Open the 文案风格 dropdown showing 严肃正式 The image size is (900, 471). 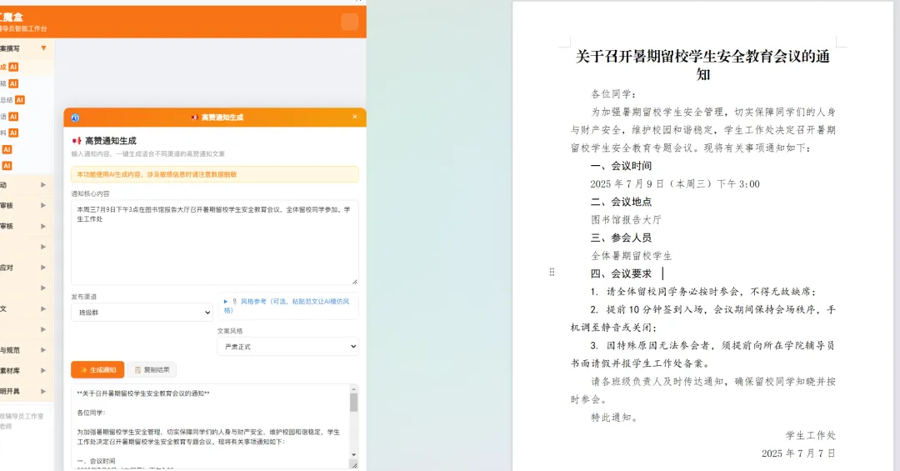(x=288, y=346)
